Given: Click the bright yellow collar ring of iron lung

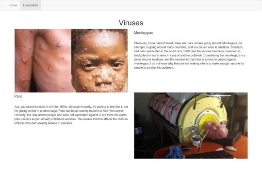Looking at the screenshot, I should click(208, 121).
